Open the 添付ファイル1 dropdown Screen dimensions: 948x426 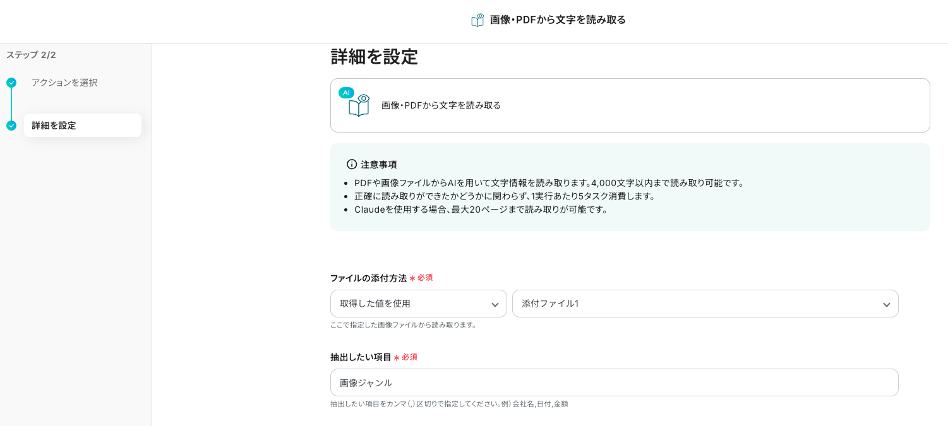[705, 304]
